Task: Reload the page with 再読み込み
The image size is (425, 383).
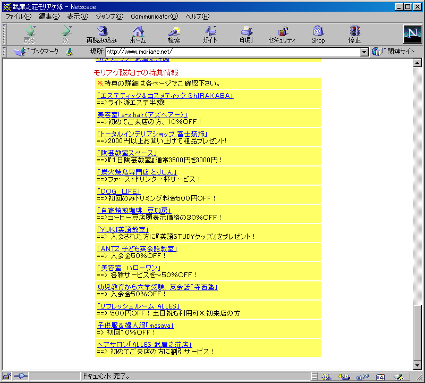Action: (101, 35)
